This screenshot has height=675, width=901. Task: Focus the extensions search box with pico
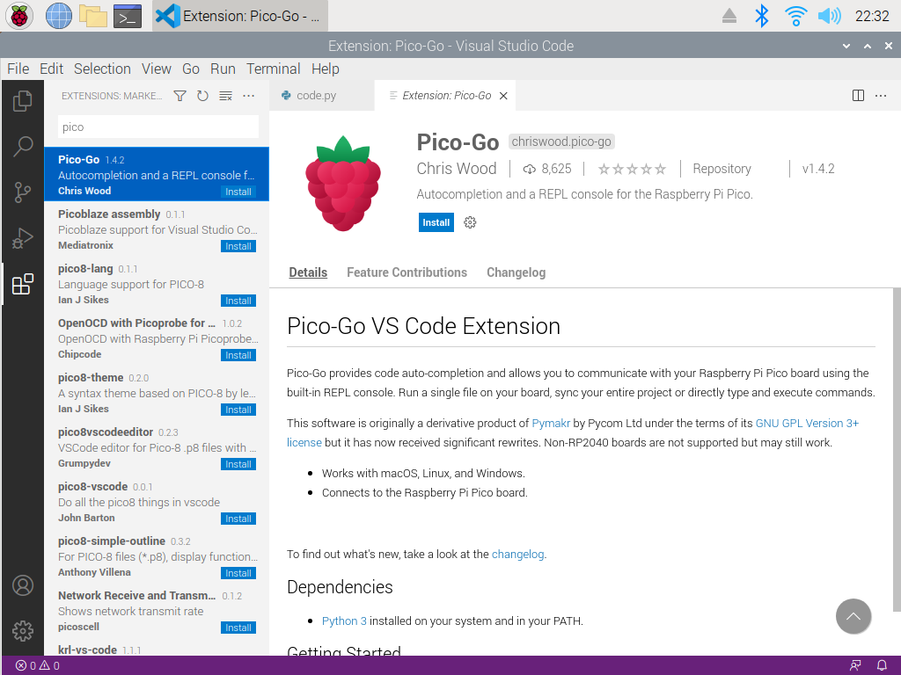pos(158,127)
